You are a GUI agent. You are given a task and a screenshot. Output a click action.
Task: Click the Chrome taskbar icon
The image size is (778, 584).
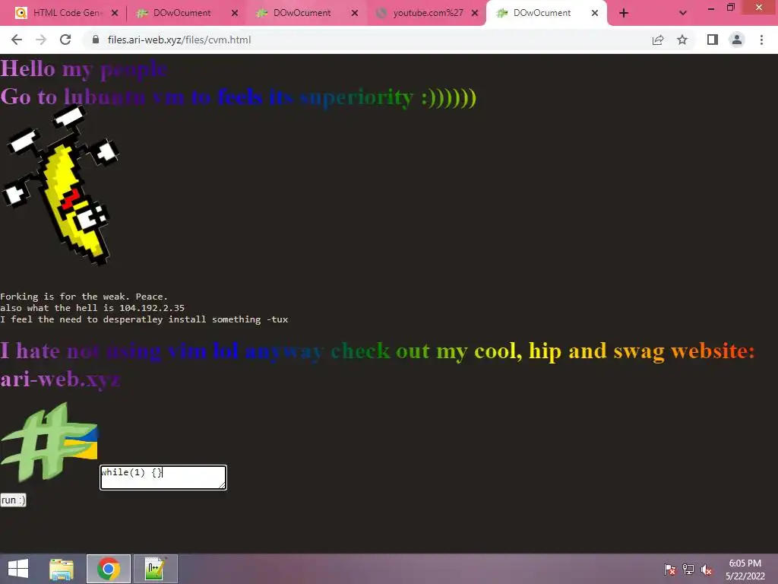pos(108,569)
